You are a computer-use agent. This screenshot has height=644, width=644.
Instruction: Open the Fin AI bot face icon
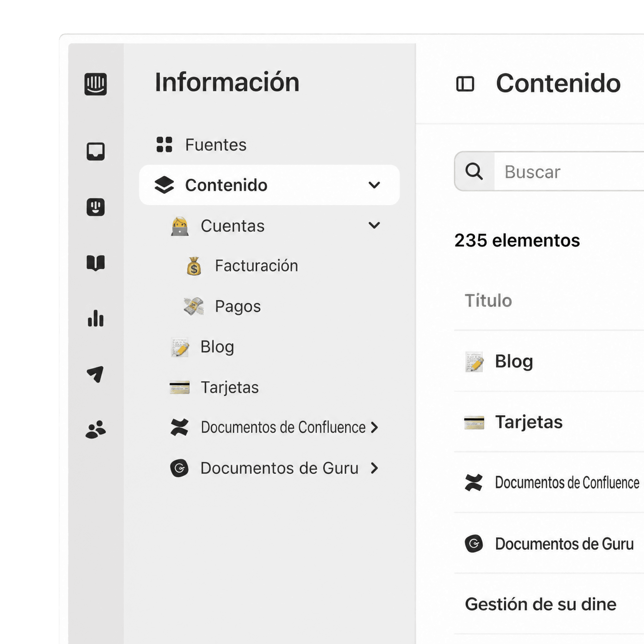[x=95, y=207]
